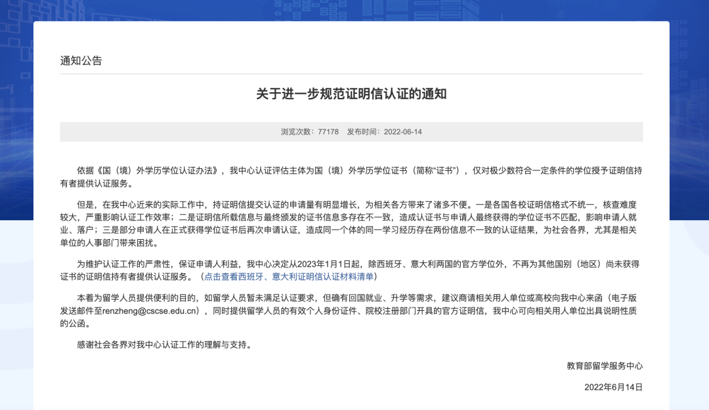Click the 浏览次数：77178 view counter
The height and width of the screenshot is (410, 709).
click(x=310, y=131)
